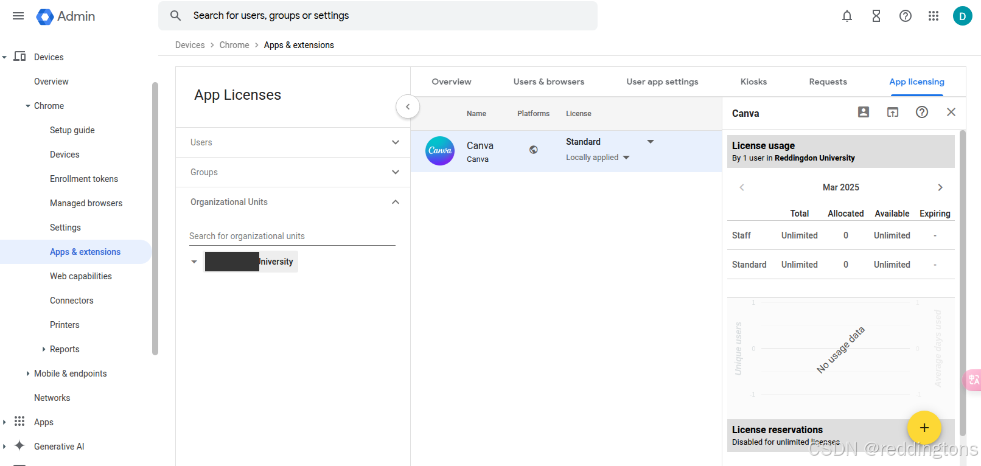
Task: Expand the Users section
Action: pyautogui.click(x=396, y=142)
